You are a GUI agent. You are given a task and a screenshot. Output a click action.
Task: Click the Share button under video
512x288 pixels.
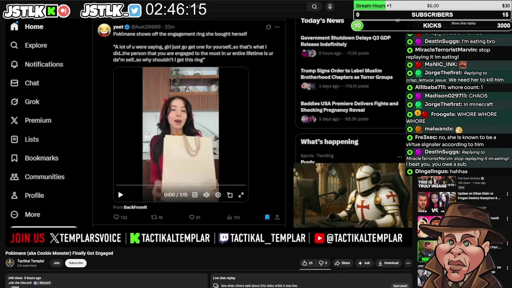[x=342, y=263]
